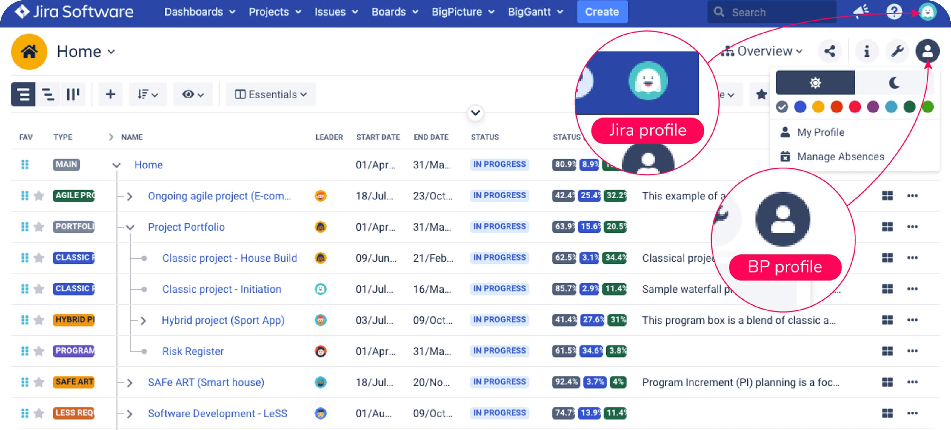
Task: Click the orange Home icon
Action: click(x=29, y=52)
